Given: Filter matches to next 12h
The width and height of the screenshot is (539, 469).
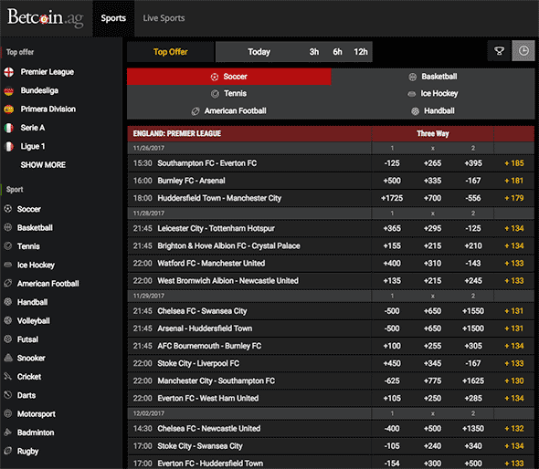Looking at the screenshot, I should pyautogui.click(x=361, y=52).
